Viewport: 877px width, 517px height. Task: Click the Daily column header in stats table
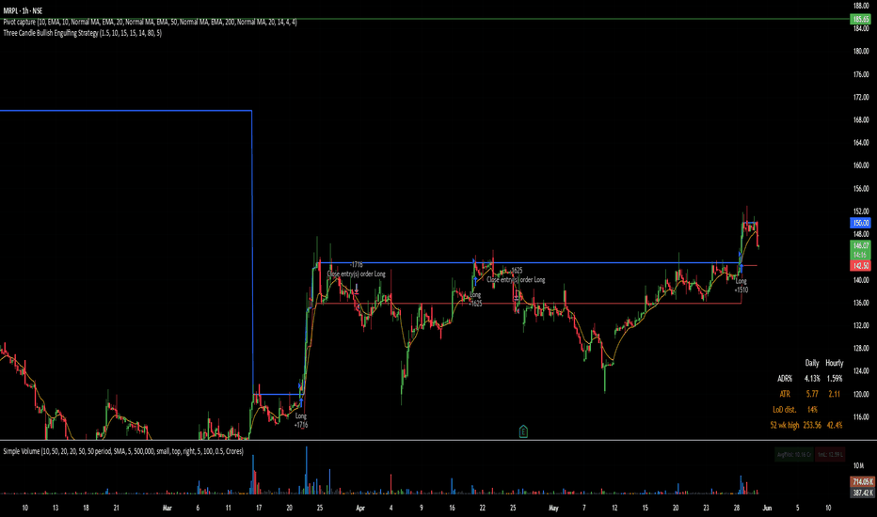coord(811,363)
